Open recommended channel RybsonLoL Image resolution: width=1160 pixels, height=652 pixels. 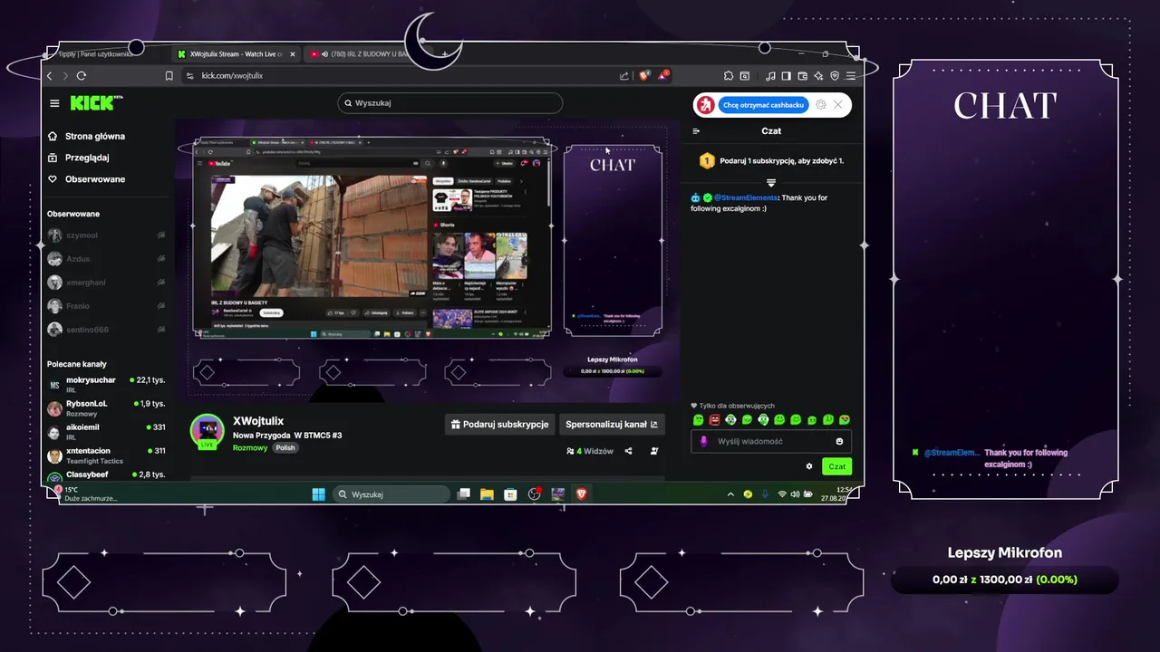(x=106, y=408)
